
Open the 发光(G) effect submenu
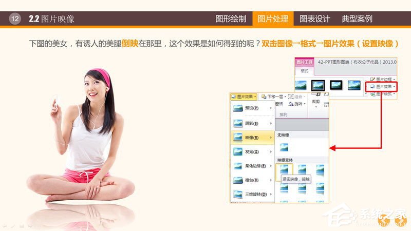pyautogui.click(x=252, y=151)
